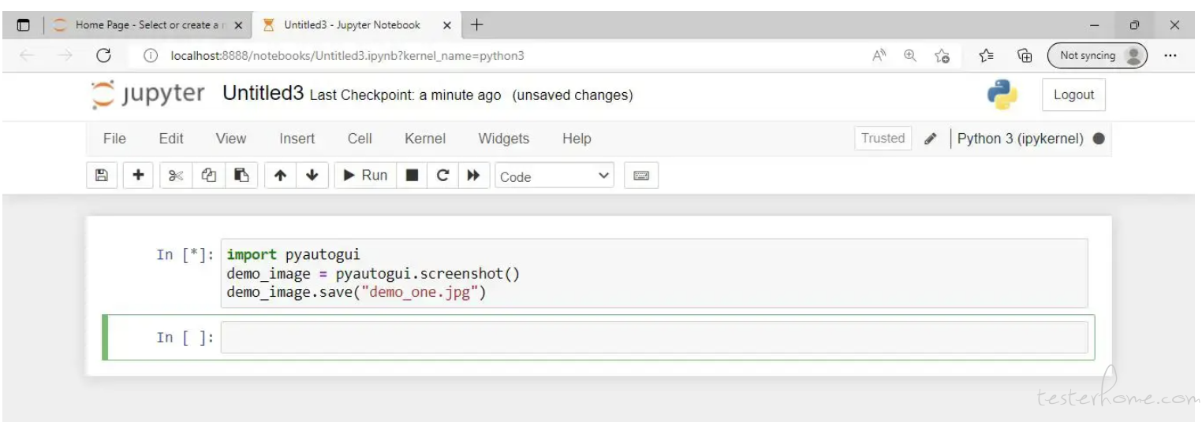Insert a cell below with plus icon
Viewport: 1202px width, 422px height.
click(x=138, y=176)
